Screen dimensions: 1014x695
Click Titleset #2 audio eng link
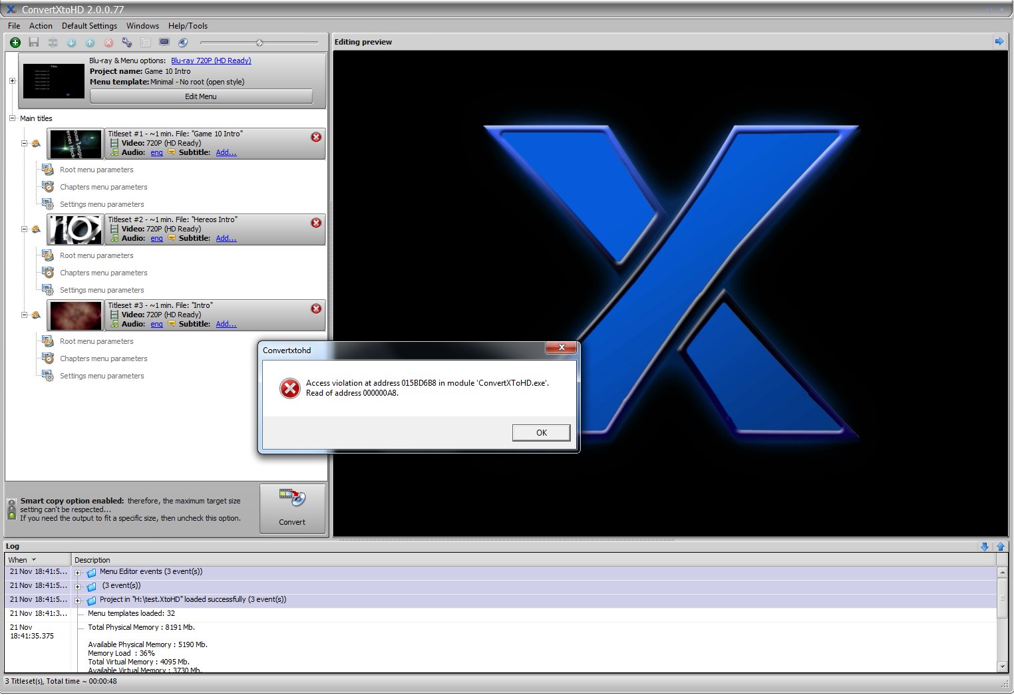(x=156, y=238)
